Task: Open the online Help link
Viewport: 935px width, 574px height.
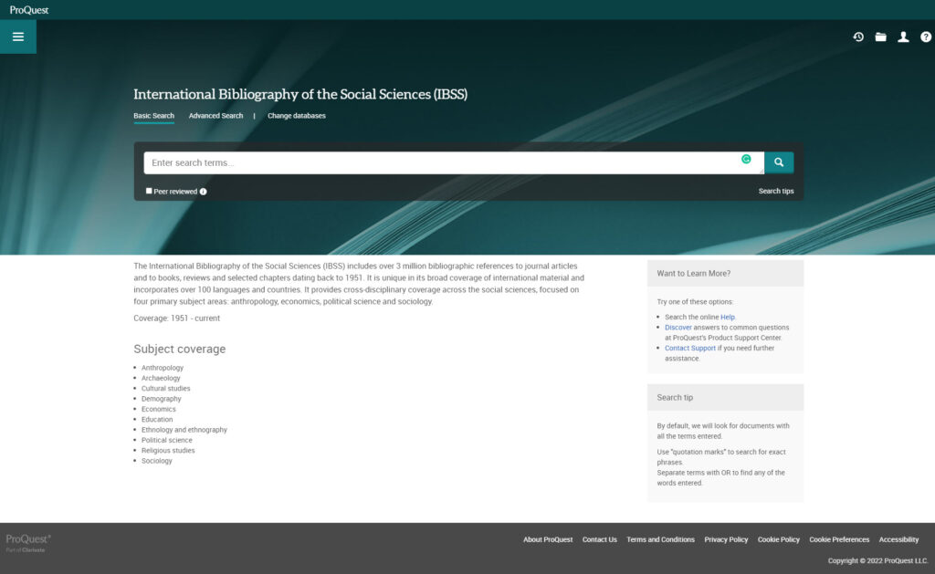Action: click(x=729, y=315)
